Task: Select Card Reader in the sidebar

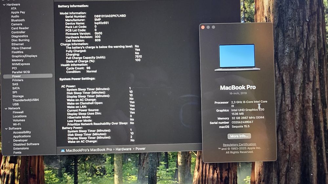Action: pos(20,28)
